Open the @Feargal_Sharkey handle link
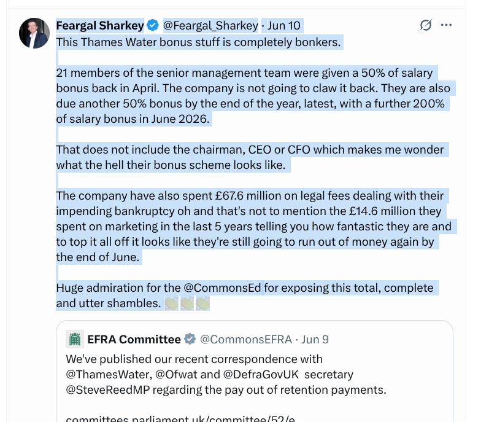The height and width of the screenshot is (422, 489). pyautogui.click(x=210, y=26)
